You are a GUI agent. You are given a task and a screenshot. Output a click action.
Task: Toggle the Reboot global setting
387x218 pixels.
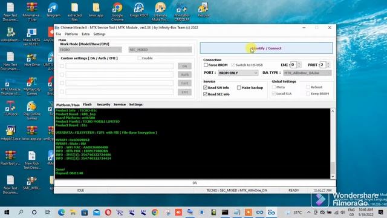click(308, 87)
